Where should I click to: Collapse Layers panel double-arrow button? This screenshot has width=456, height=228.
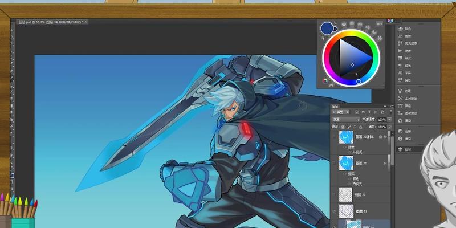pos(385,107)
